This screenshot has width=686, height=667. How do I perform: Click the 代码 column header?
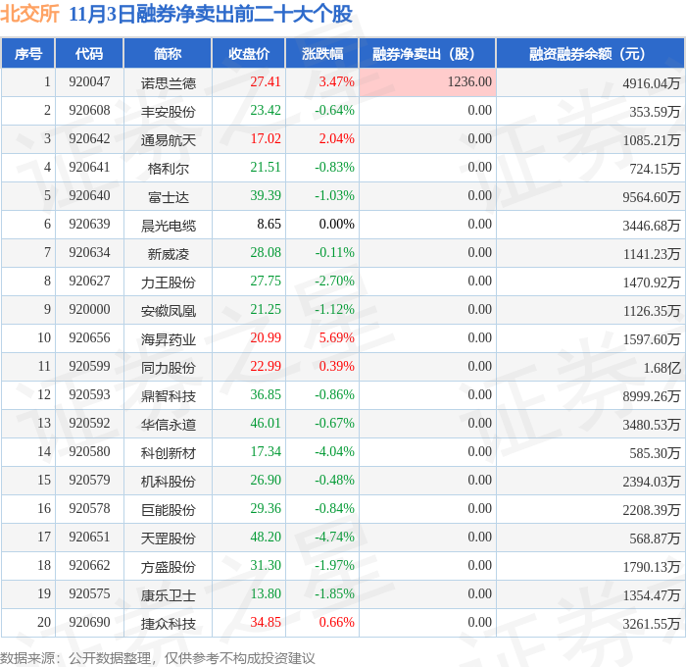pos(89,53)
